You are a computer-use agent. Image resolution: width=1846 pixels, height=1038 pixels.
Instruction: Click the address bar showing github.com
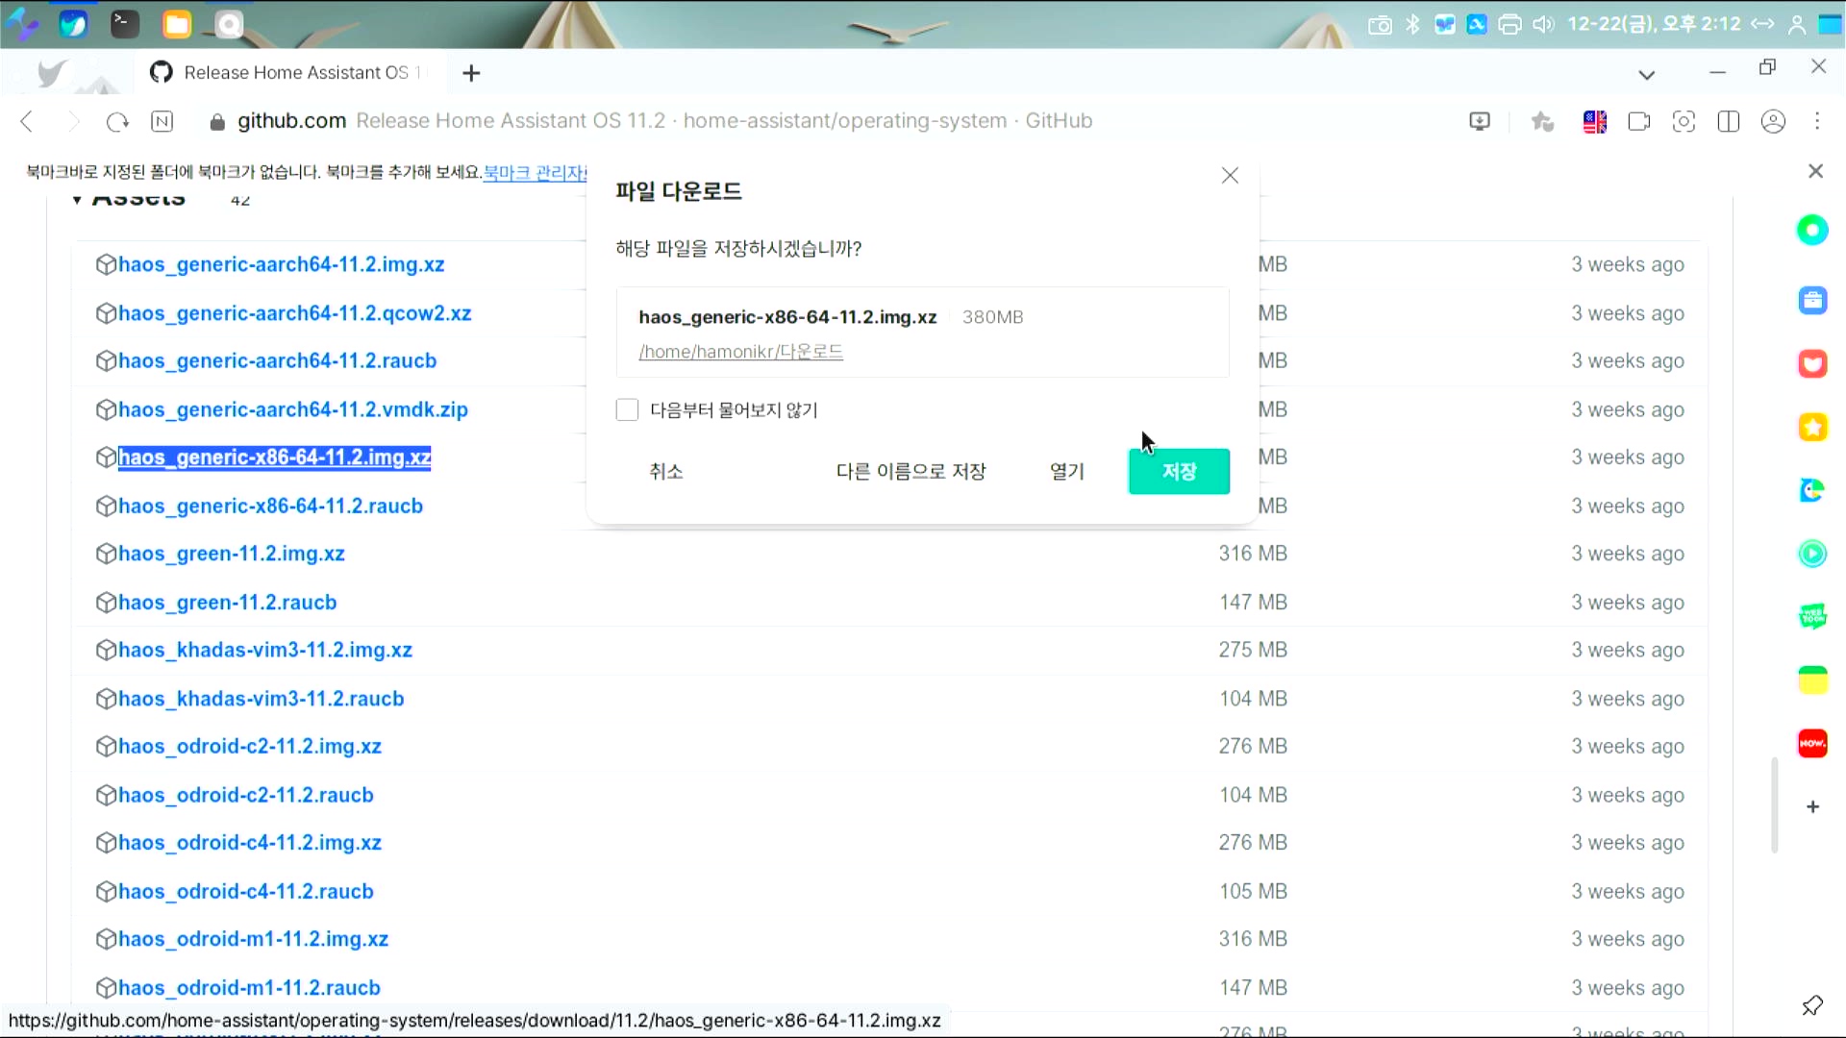[663, 121]
